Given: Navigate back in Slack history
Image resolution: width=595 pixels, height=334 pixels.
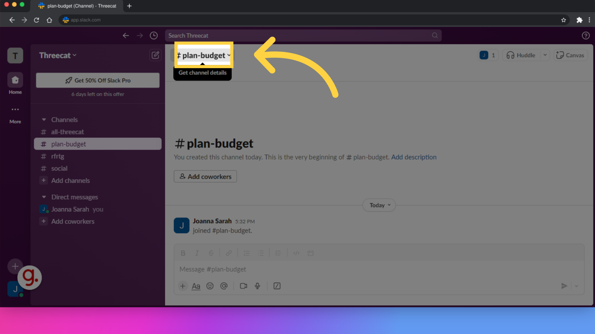Looking at the screenshot, I should tap(126, 36).
